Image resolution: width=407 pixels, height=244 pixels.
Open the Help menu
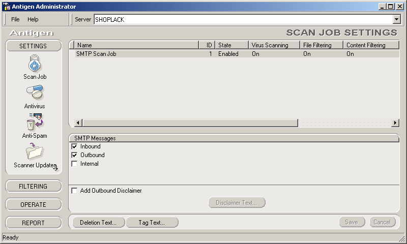(33, 19)
